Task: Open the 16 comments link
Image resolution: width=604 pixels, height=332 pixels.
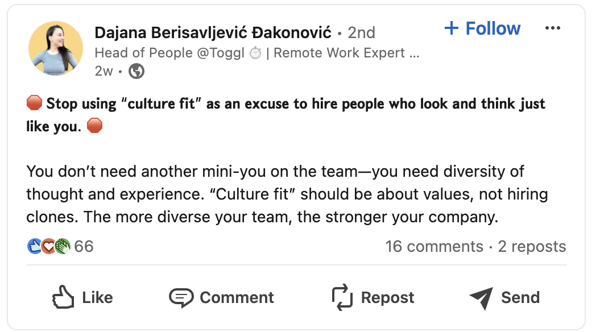Action: point(435,246)
